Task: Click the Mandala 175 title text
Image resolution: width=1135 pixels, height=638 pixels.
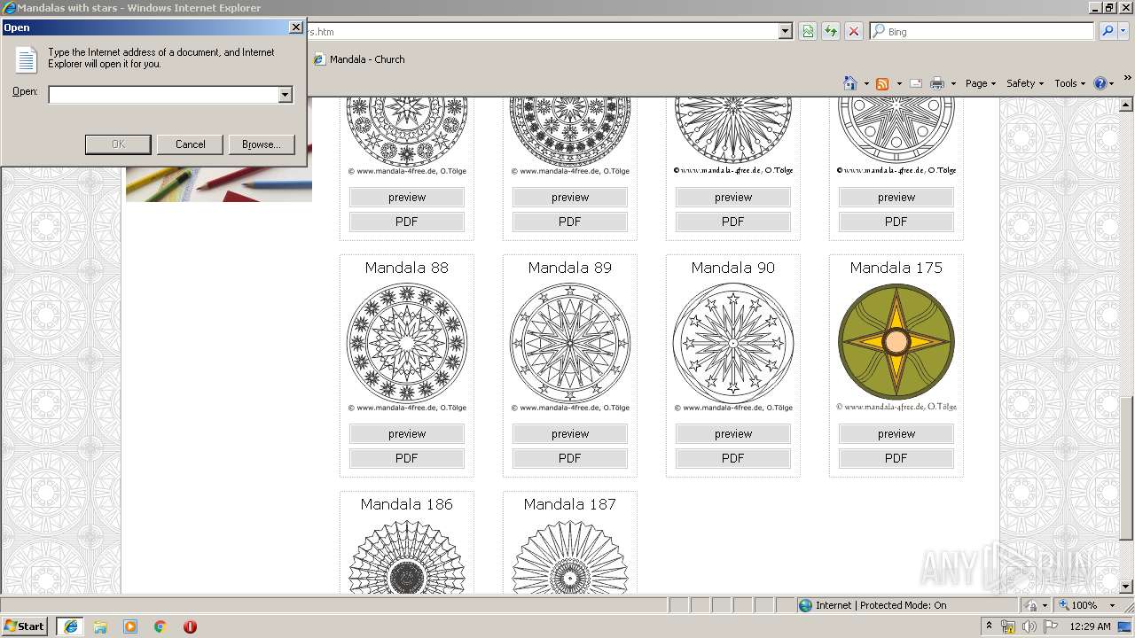Action: [x=896, y=268]
